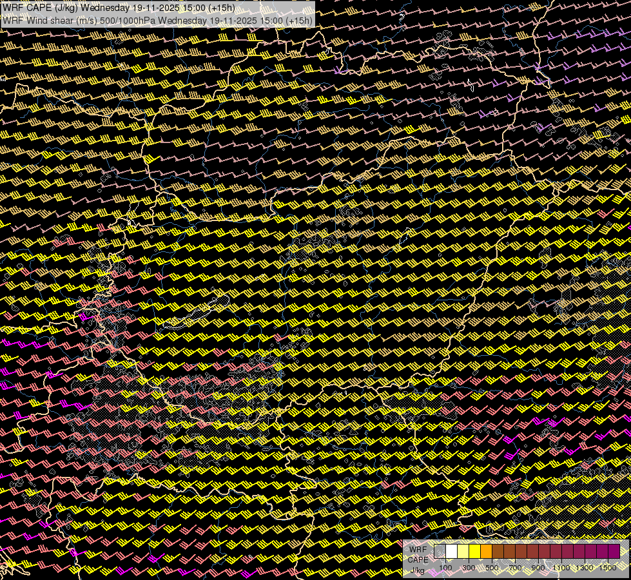The image size is (631, 580).
Task: Click the brown swatch right of orange
Action: [498, 552]
